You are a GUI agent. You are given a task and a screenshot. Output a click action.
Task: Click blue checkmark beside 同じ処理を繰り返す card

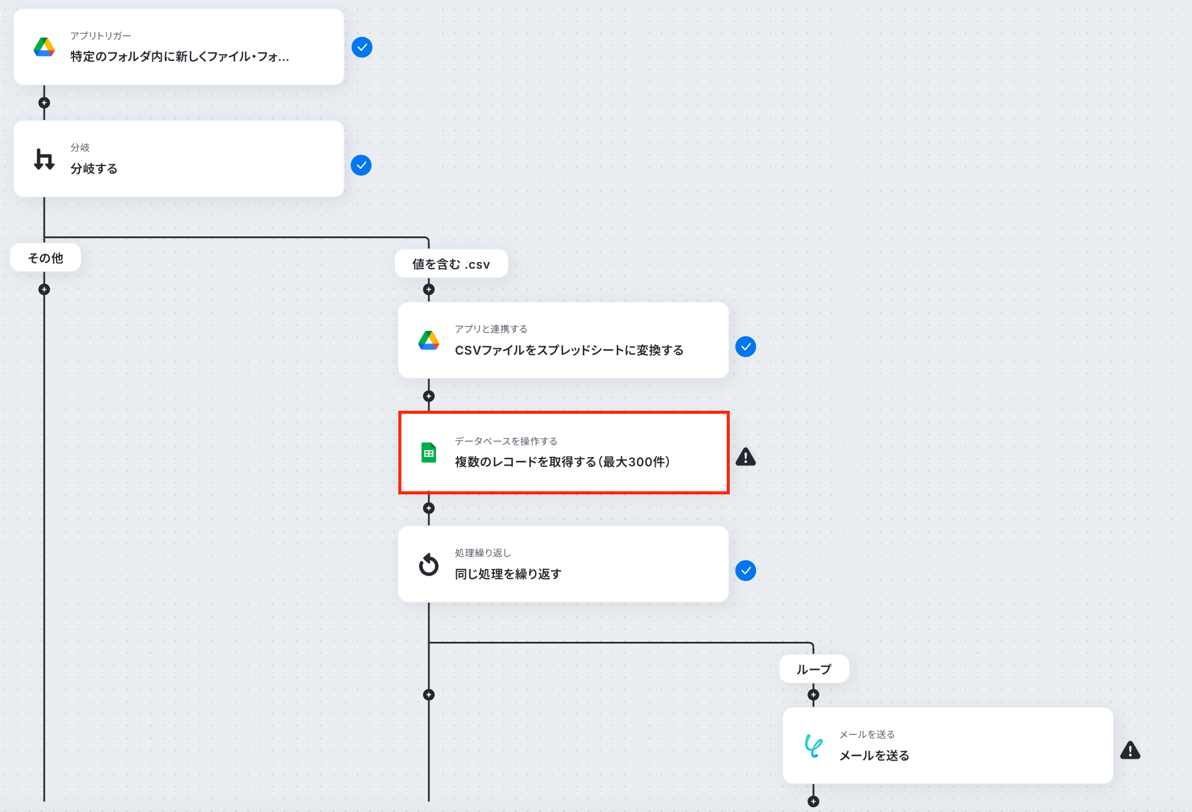coord(745,571)
